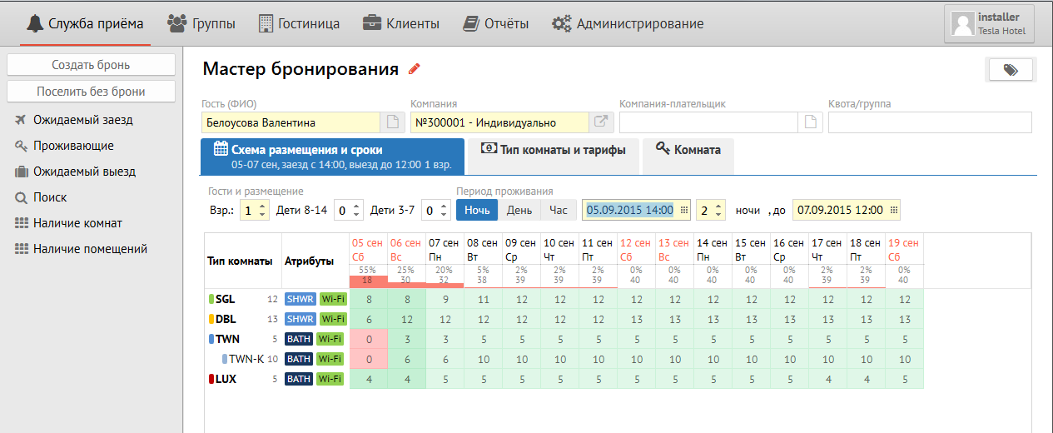The height and width of the screenshot is (433, 1053).
Task: Click the Поселить без брони button
Action: 91,92
